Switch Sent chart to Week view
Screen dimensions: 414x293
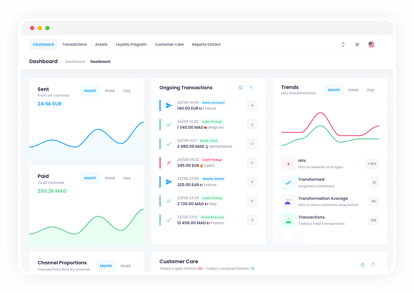(110, 91)
